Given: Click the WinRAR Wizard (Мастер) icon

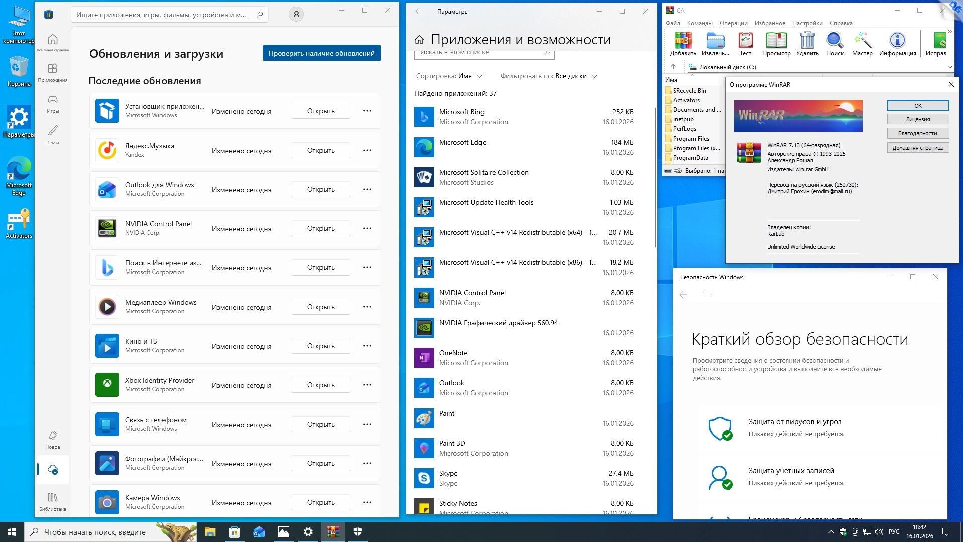Looking at the screenshot, I should [x=862, y=43].
